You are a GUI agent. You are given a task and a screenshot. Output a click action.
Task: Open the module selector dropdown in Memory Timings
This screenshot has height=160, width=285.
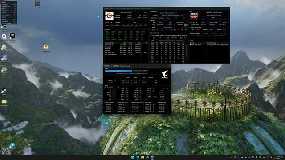pos(118,71)
